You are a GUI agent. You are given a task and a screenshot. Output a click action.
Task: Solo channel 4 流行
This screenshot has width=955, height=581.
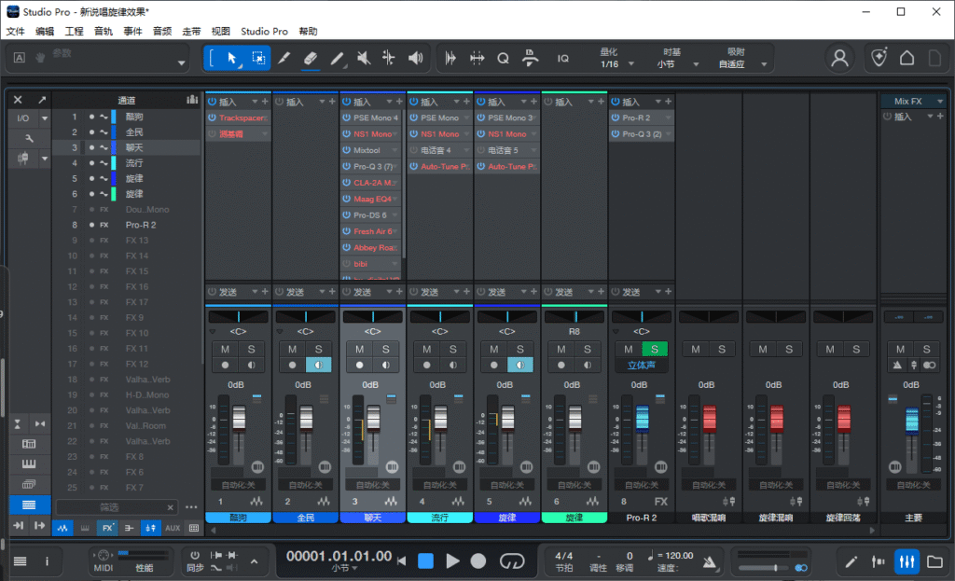pos(452,349)
